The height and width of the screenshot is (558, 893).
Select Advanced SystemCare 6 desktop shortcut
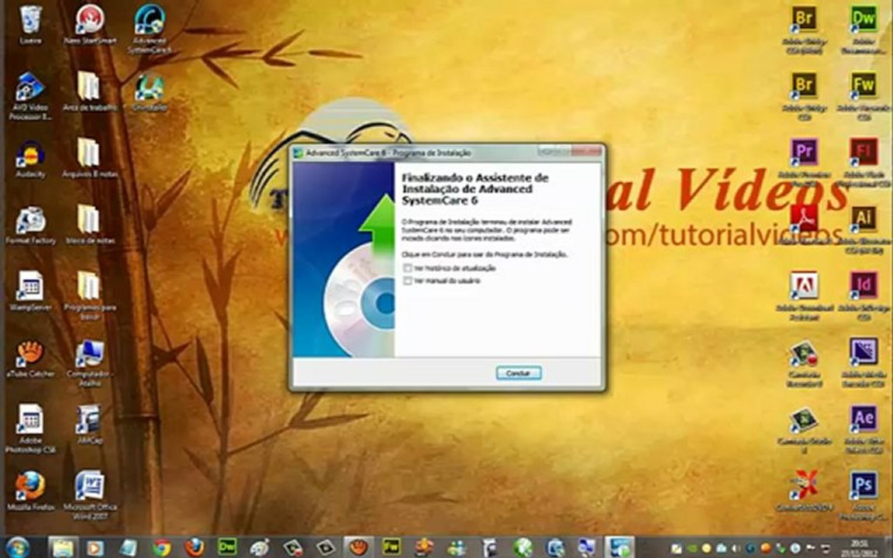[149, 29]
